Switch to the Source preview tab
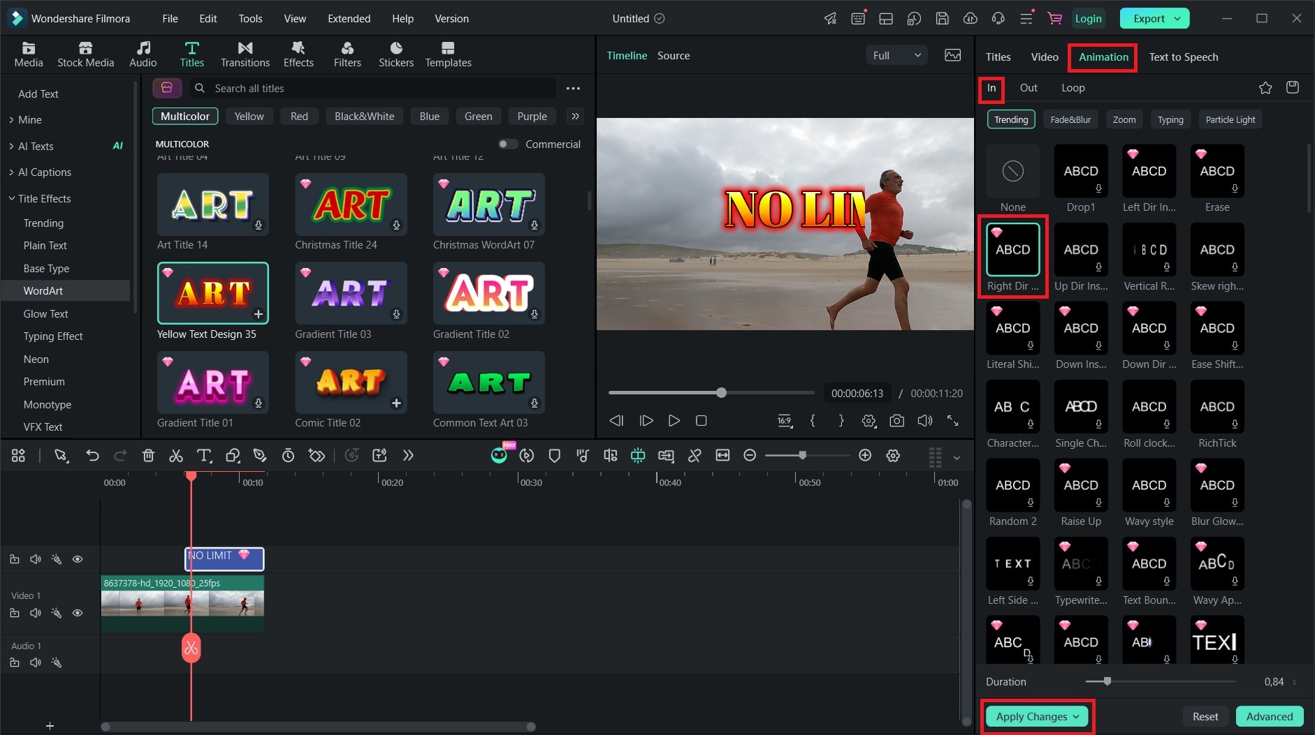Viewport: 1315px width, 735px height. coord(674,55)
